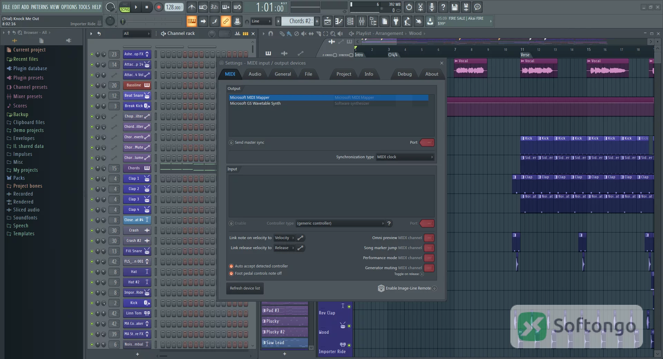Enable the STRETCH checkbox
Screen dimensions: 663x359
351,55
